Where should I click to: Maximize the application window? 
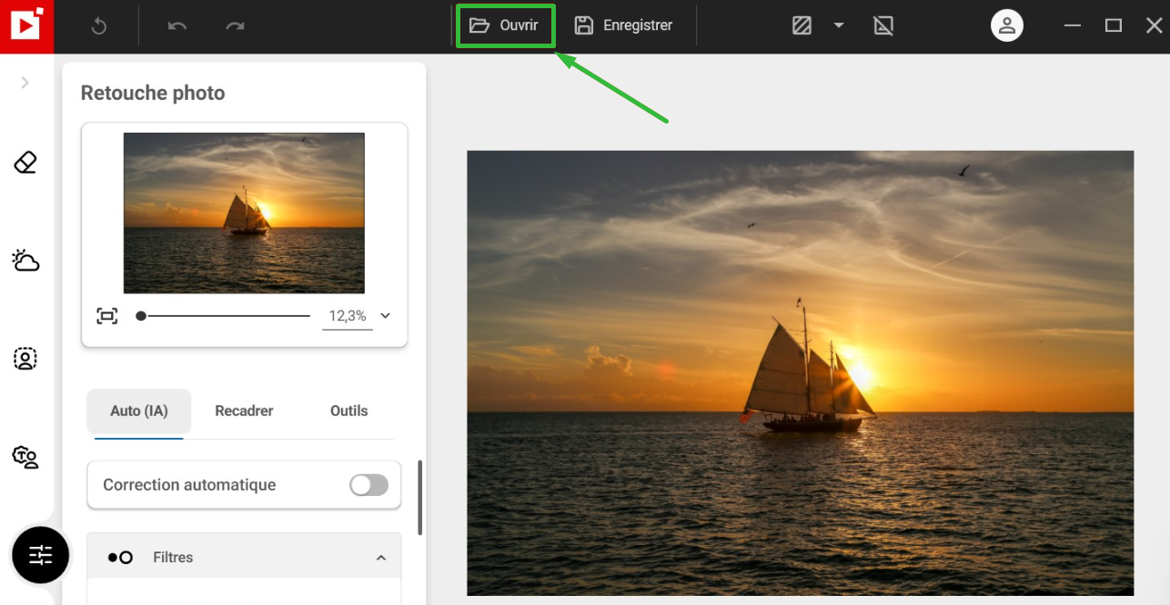pos(1114,25)
